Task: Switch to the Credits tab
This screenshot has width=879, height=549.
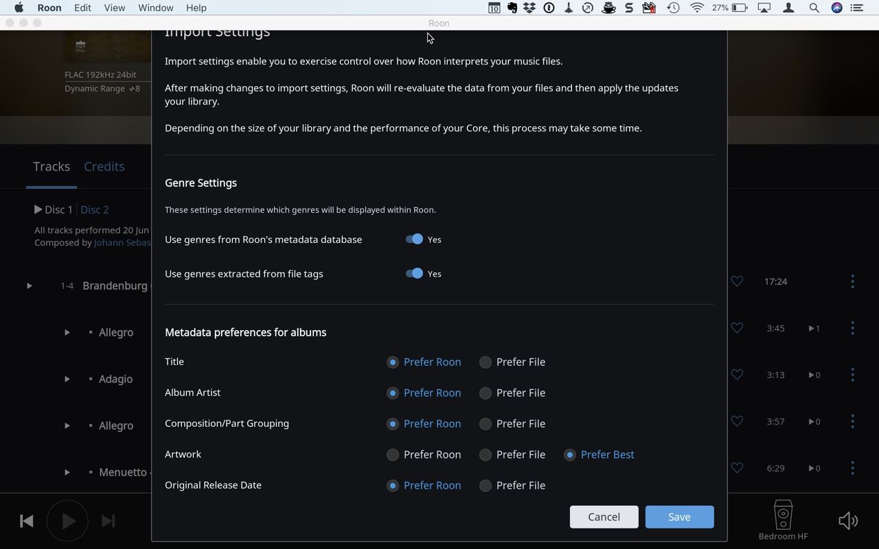Action: click(x=104, y=167)
